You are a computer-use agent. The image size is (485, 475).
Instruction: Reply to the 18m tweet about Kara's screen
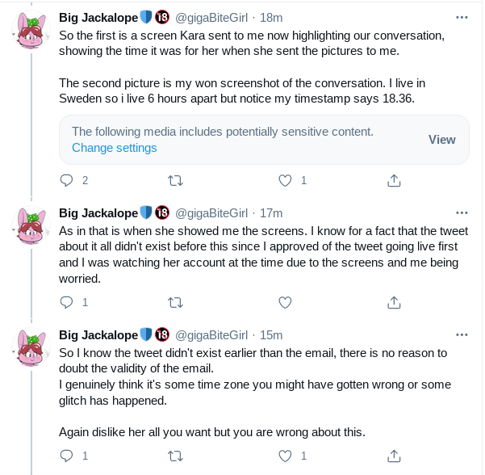pyautogui.click(x=66, y=180)
